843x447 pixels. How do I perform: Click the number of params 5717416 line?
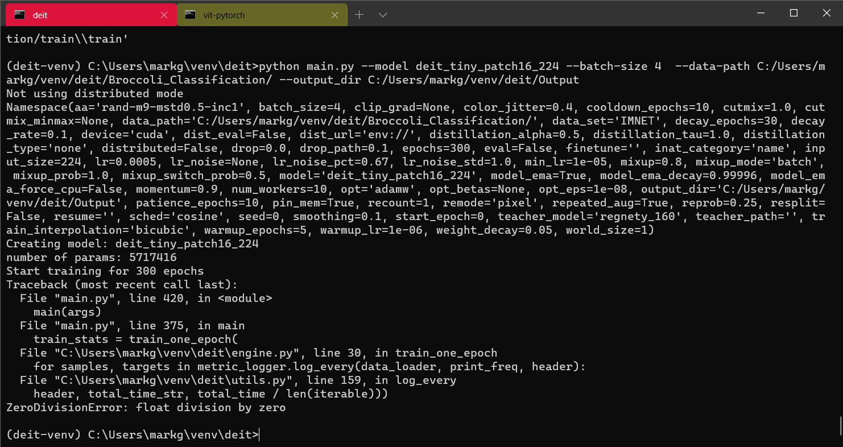pos(92,258)
